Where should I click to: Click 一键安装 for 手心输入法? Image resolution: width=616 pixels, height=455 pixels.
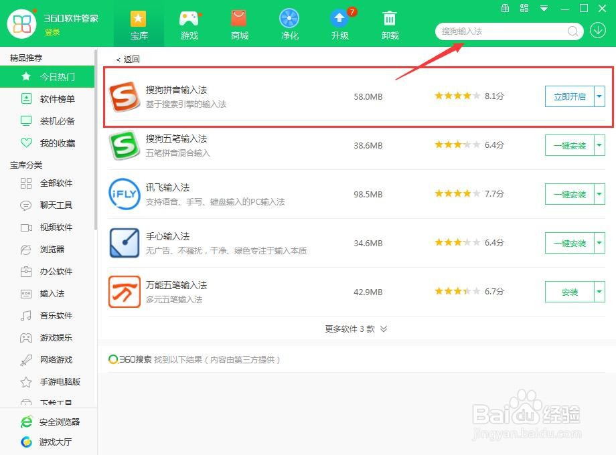570,243
